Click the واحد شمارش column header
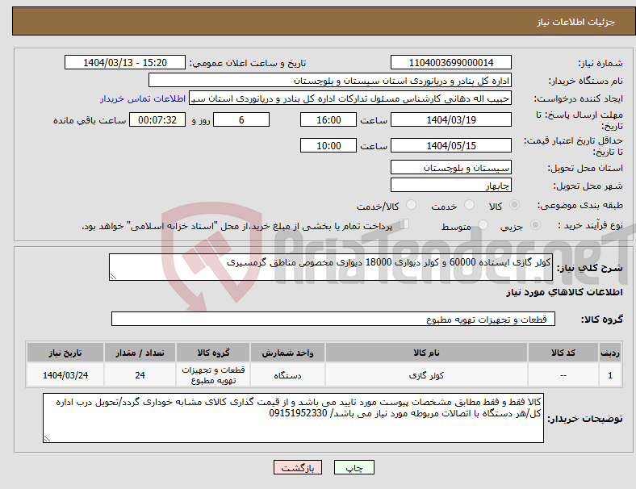This screenshot has width=636, height=489. coord(287,353)
